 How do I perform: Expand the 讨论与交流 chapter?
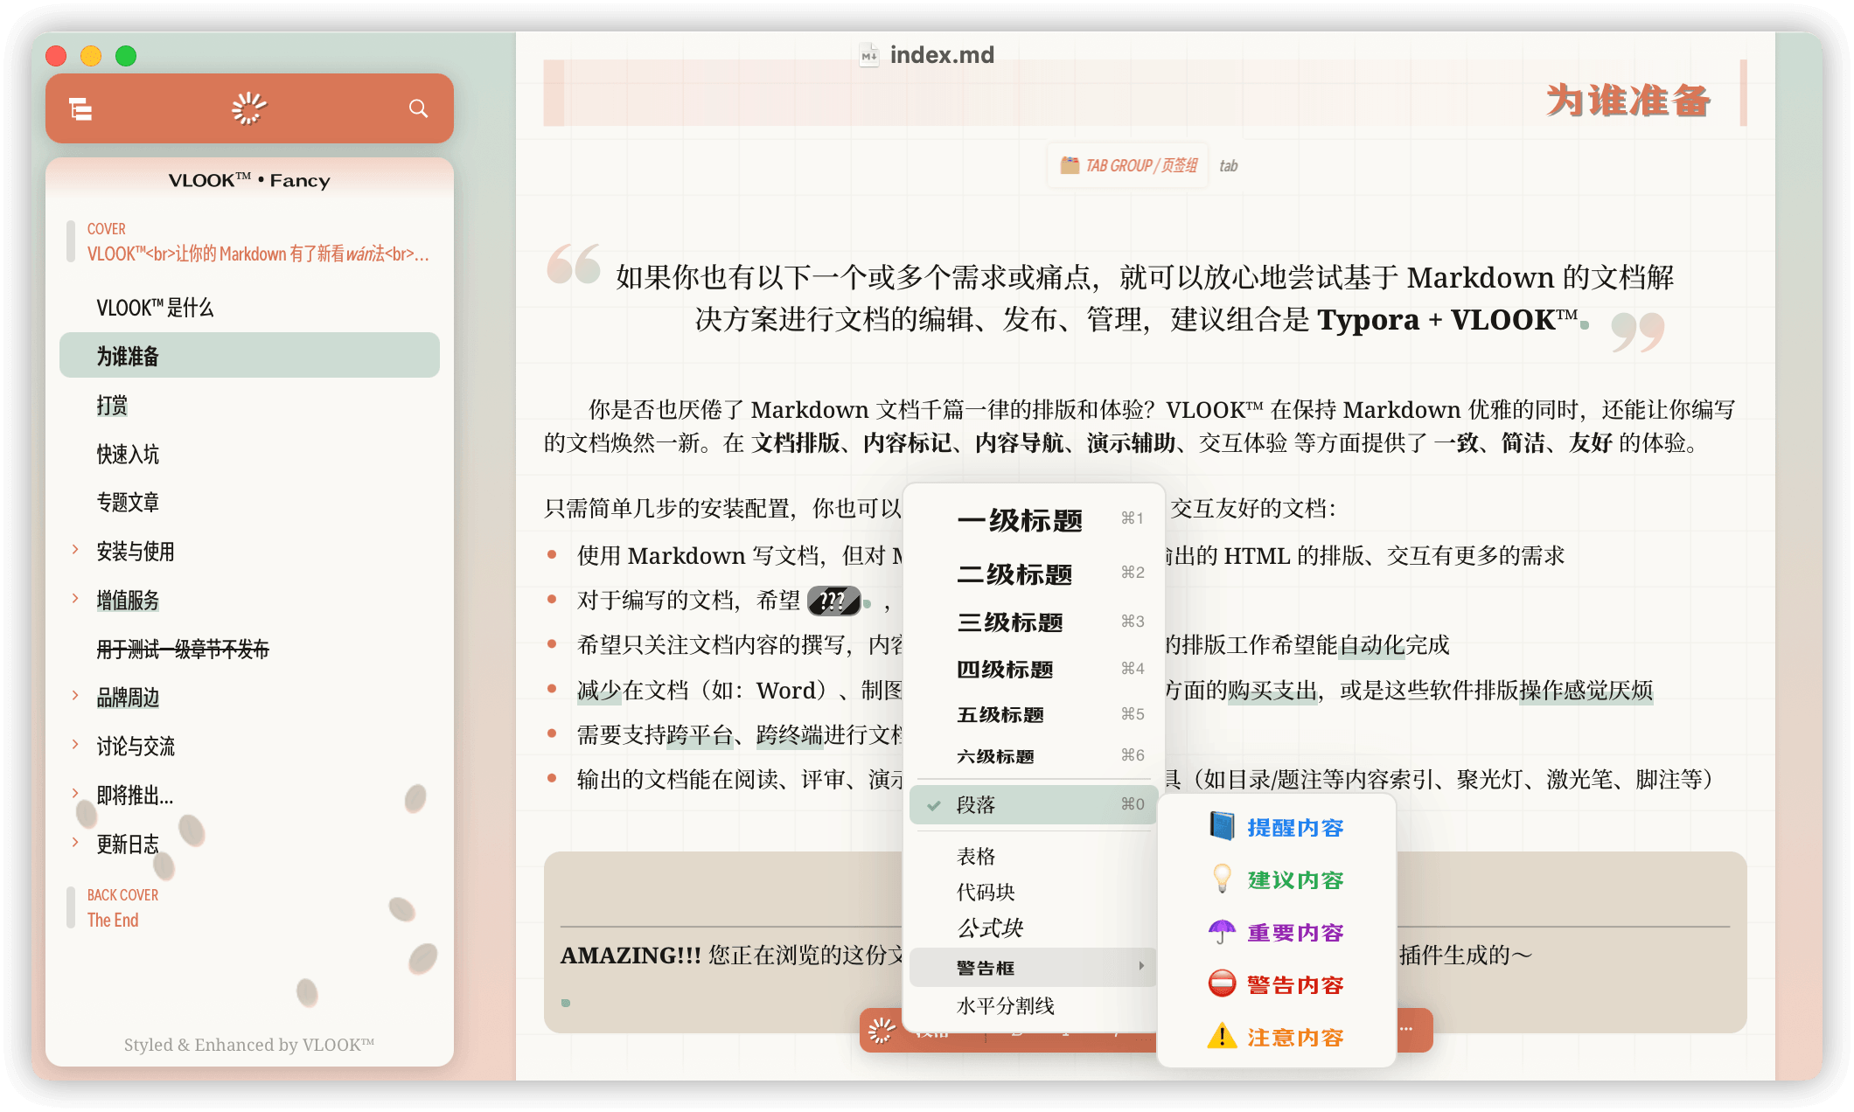tap(75, 745)
